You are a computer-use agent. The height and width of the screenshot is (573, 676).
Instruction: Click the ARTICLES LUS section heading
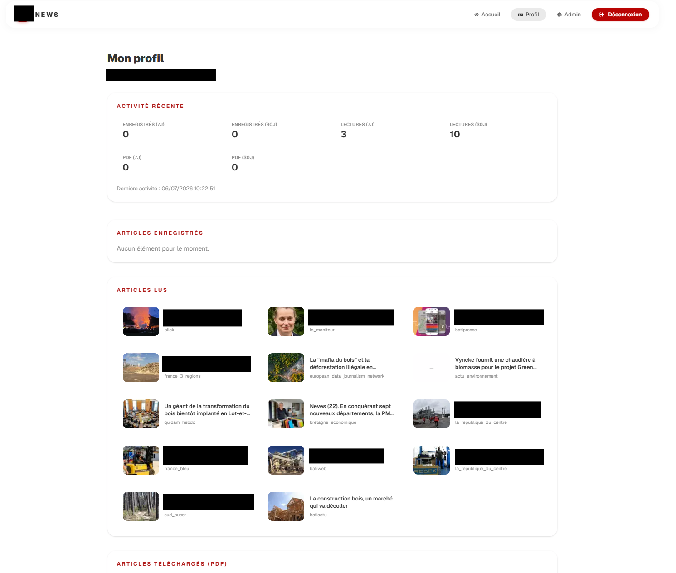(x=142, y=290)
